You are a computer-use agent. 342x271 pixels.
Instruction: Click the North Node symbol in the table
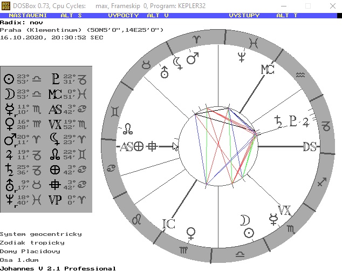pyautogui.click(x=55, y=154)
